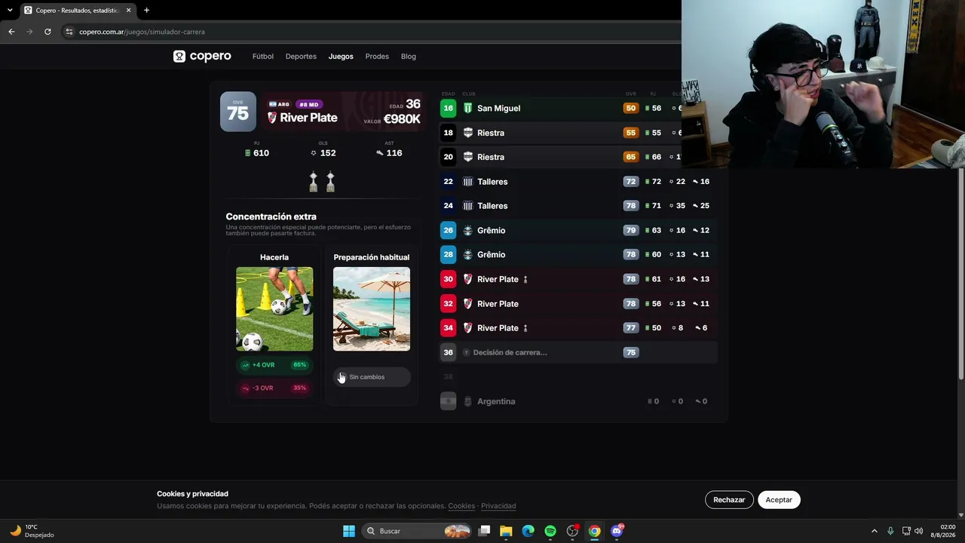
Task: Open the site information icon in address bar
Action: [x=69, y=32]
